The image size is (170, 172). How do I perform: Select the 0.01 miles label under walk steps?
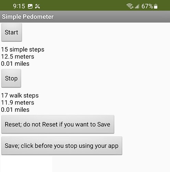pos(15,110)
